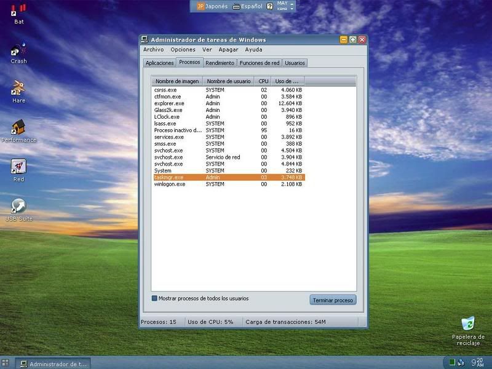The width and height of the screenshot is (492, 369).
Task: Enable Mostrar procesos de todos los usuarios
Action: (x=154, y=298)
